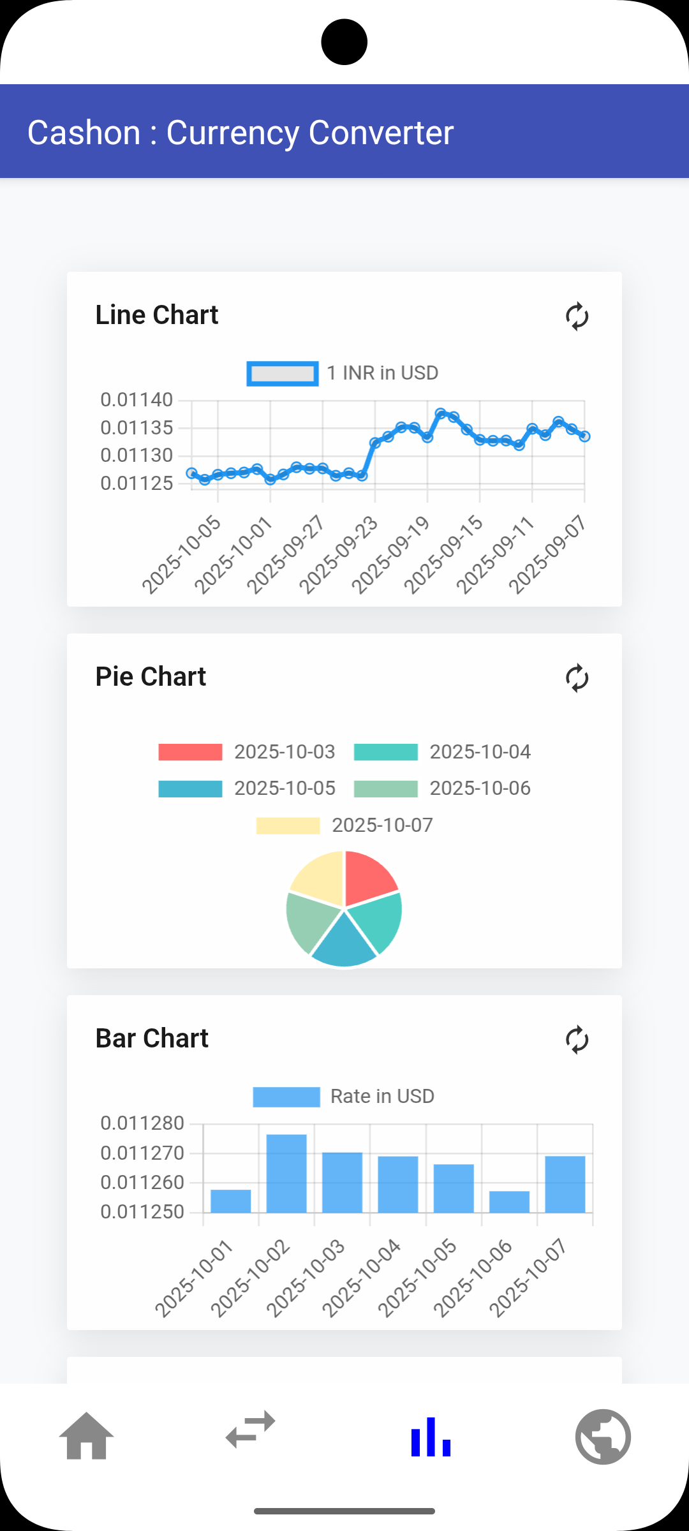Toggle the 2025-10-04 teal legend swatch
Viewport: 689px width, 1531px height.
pyautogui.click(x=386, y=752)
